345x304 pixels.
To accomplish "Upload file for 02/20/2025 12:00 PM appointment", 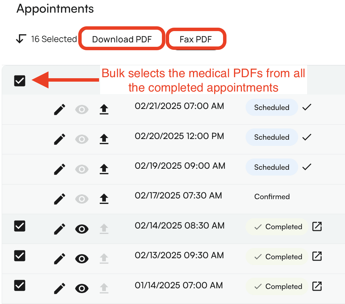I will [104, 139].
